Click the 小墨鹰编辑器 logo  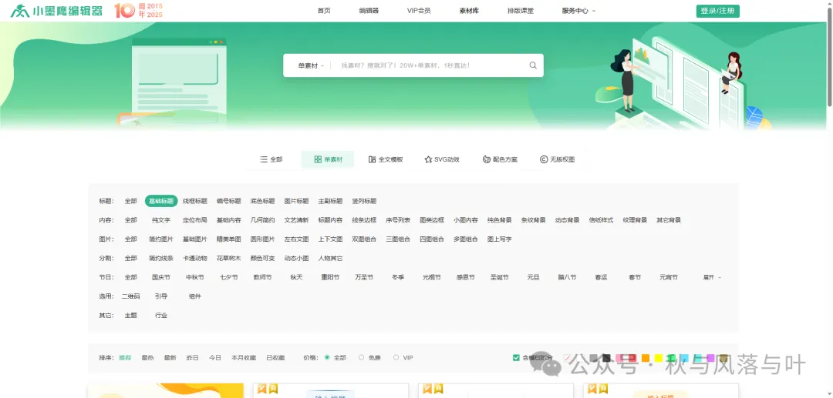coord(56,11)
